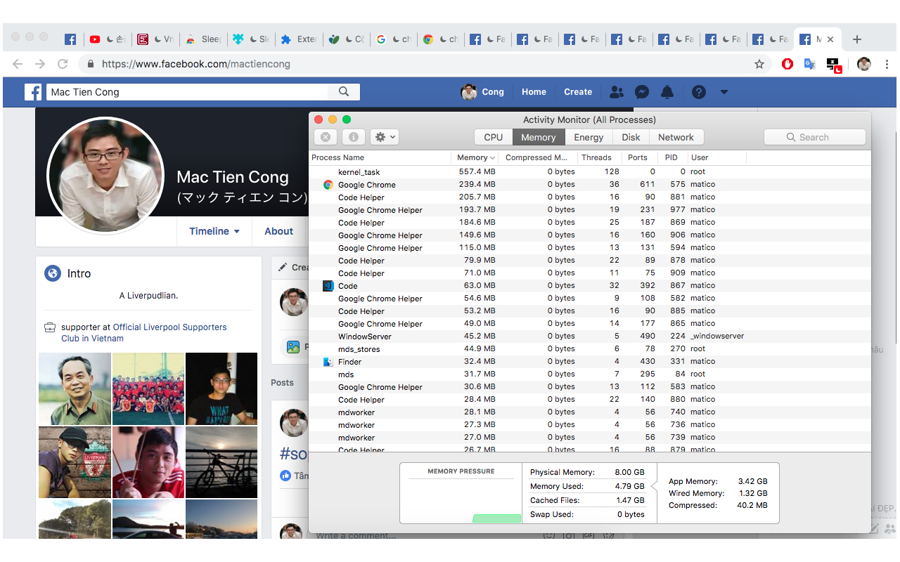
Task: Select the kernel_task process row
Action: (x=590, y=172)
